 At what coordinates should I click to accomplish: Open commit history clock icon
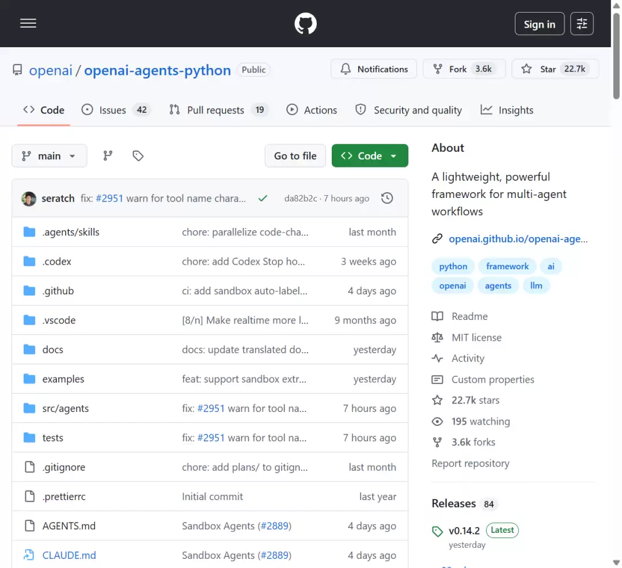(x=387, y=198)
